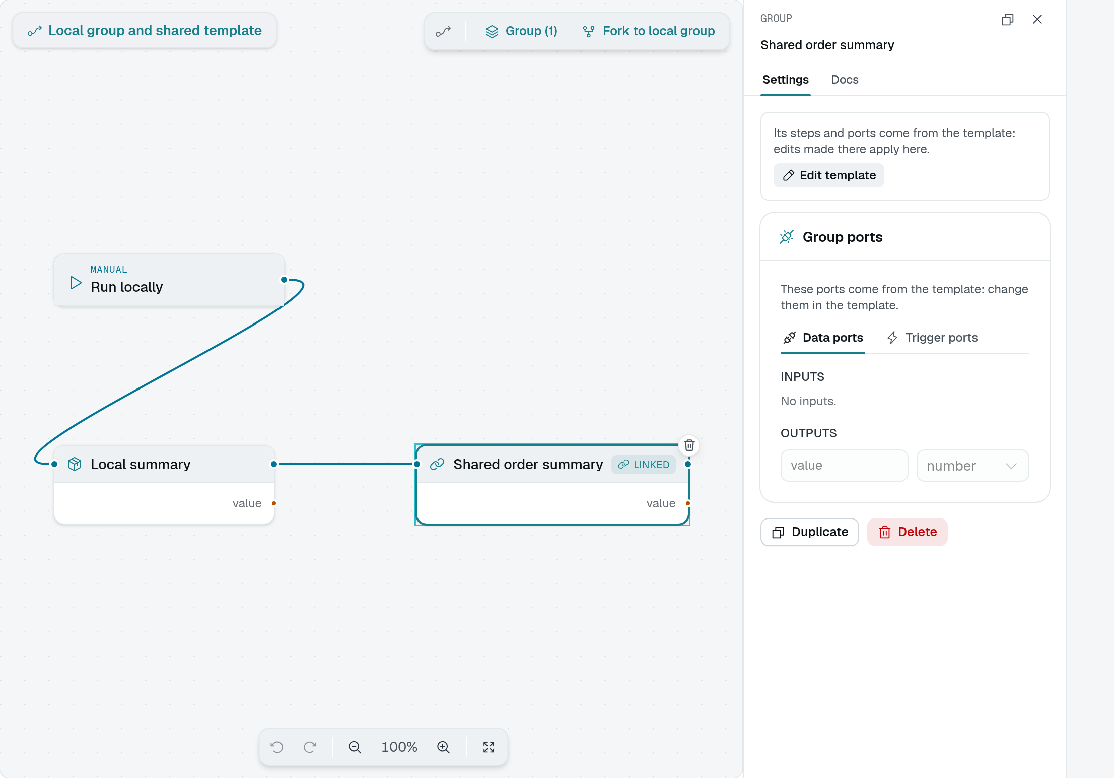This screenshot has width=1114, height=778.
Task: Click the Duplicate button
Action: tap(810, 532)
